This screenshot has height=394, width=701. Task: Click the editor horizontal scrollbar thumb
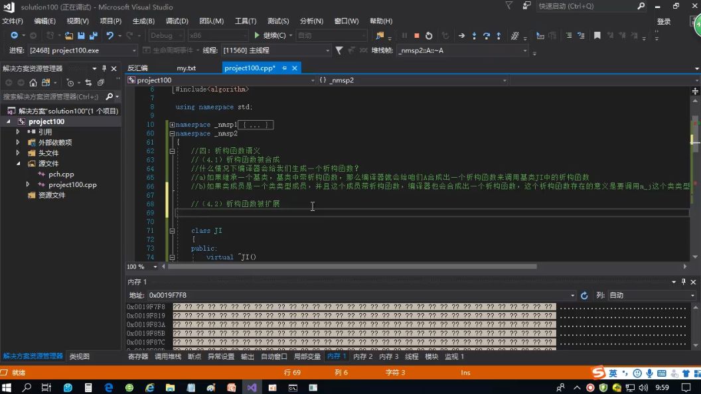point(352,267)
